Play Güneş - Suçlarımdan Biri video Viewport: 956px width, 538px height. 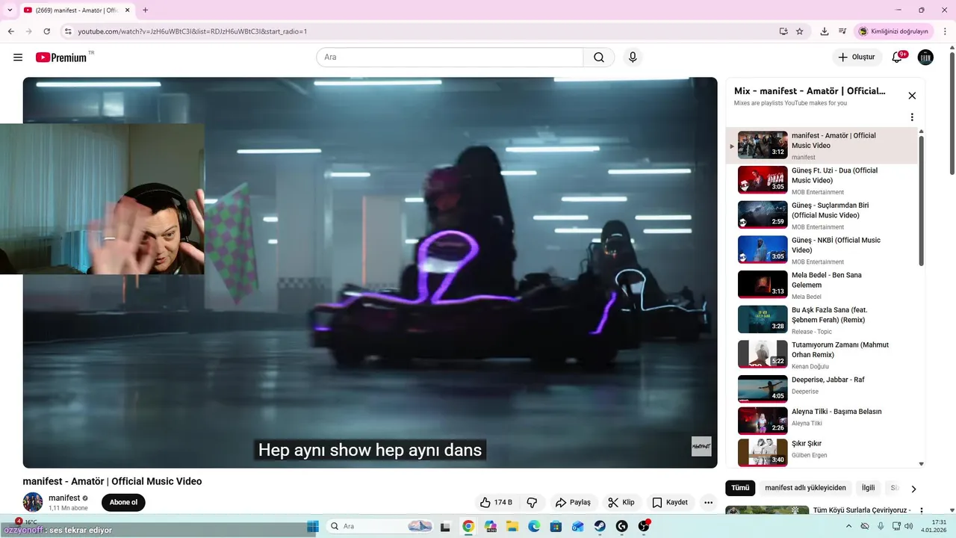(822, 215)
